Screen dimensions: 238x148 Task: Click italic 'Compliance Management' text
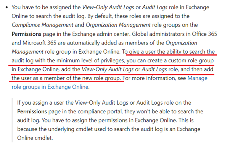[42, 25]
